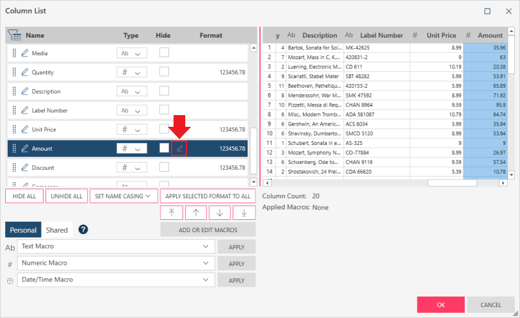Check the Hide box for Discount
The height and width of the screenshot is (318, 520).
164,167
